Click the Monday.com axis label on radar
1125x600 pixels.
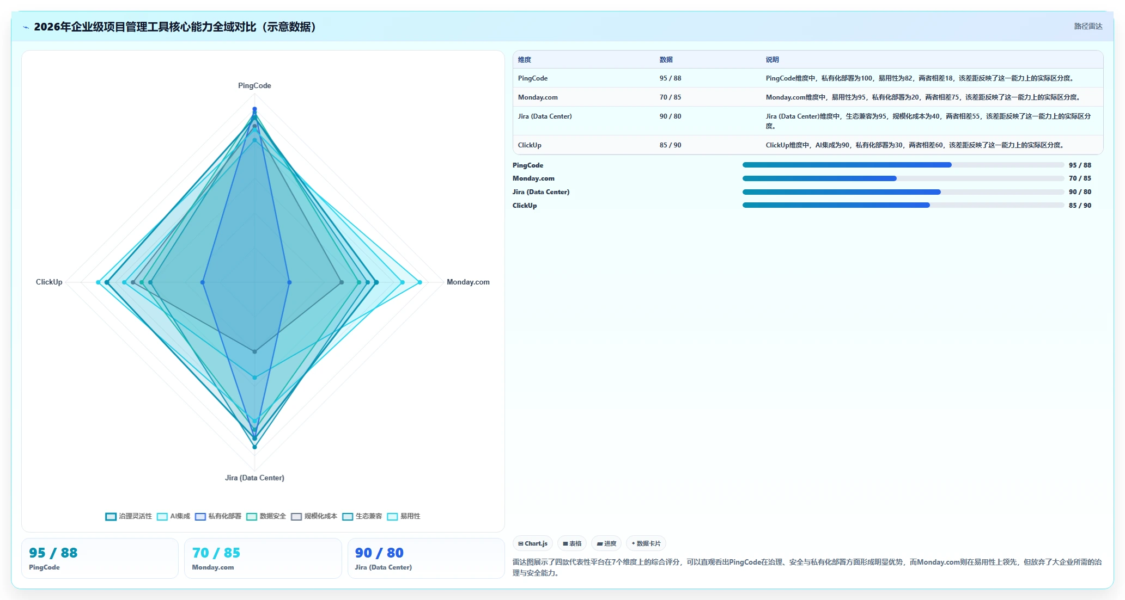pyautogui.click(x=468, y=282)
